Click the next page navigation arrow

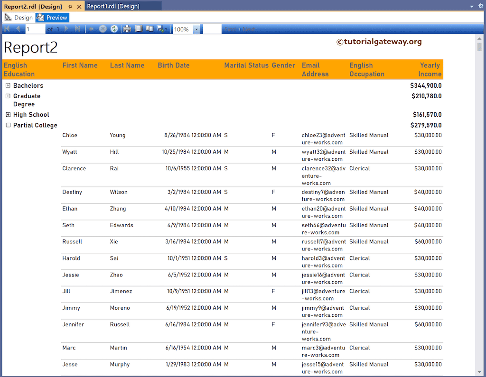tap(66, 28)
